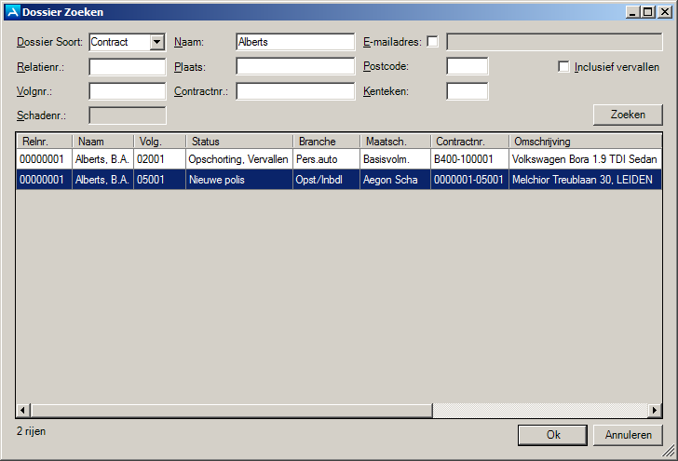Click the application icon in title bar

coord(12,12)
